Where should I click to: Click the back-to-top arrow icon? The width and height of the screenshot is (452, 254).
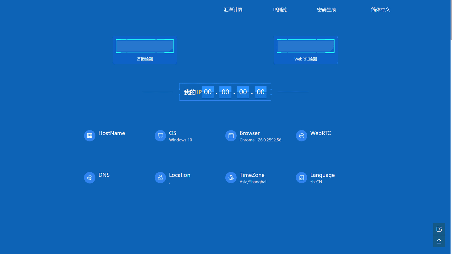pos(439,241)
